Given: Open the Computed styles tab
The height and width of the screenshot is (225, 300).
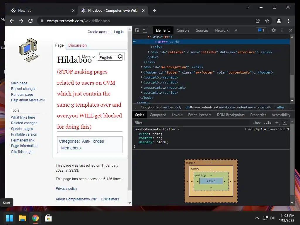Looking at the screenshot, I should click(x=158, y=115).
